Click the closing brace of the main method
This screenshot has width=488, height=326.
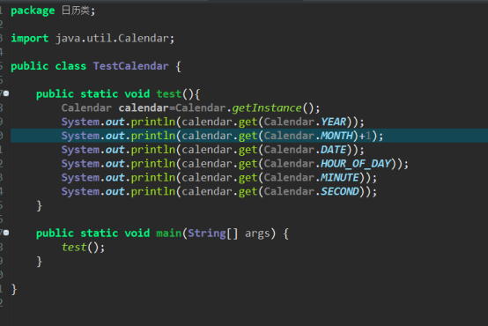tap(40, 262)
